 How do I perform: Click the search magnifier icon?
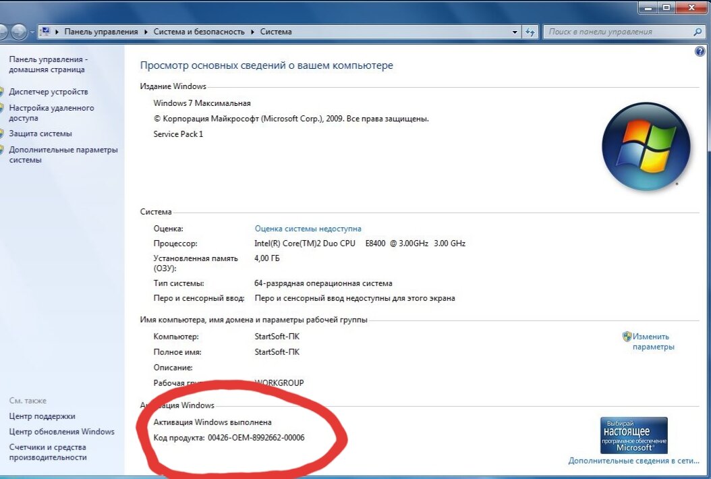point(698,32)
